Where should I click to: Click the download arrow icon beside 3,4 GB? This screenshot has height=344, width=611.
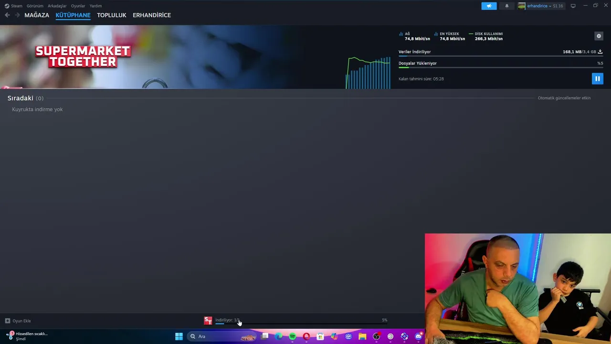click(600, 52)
